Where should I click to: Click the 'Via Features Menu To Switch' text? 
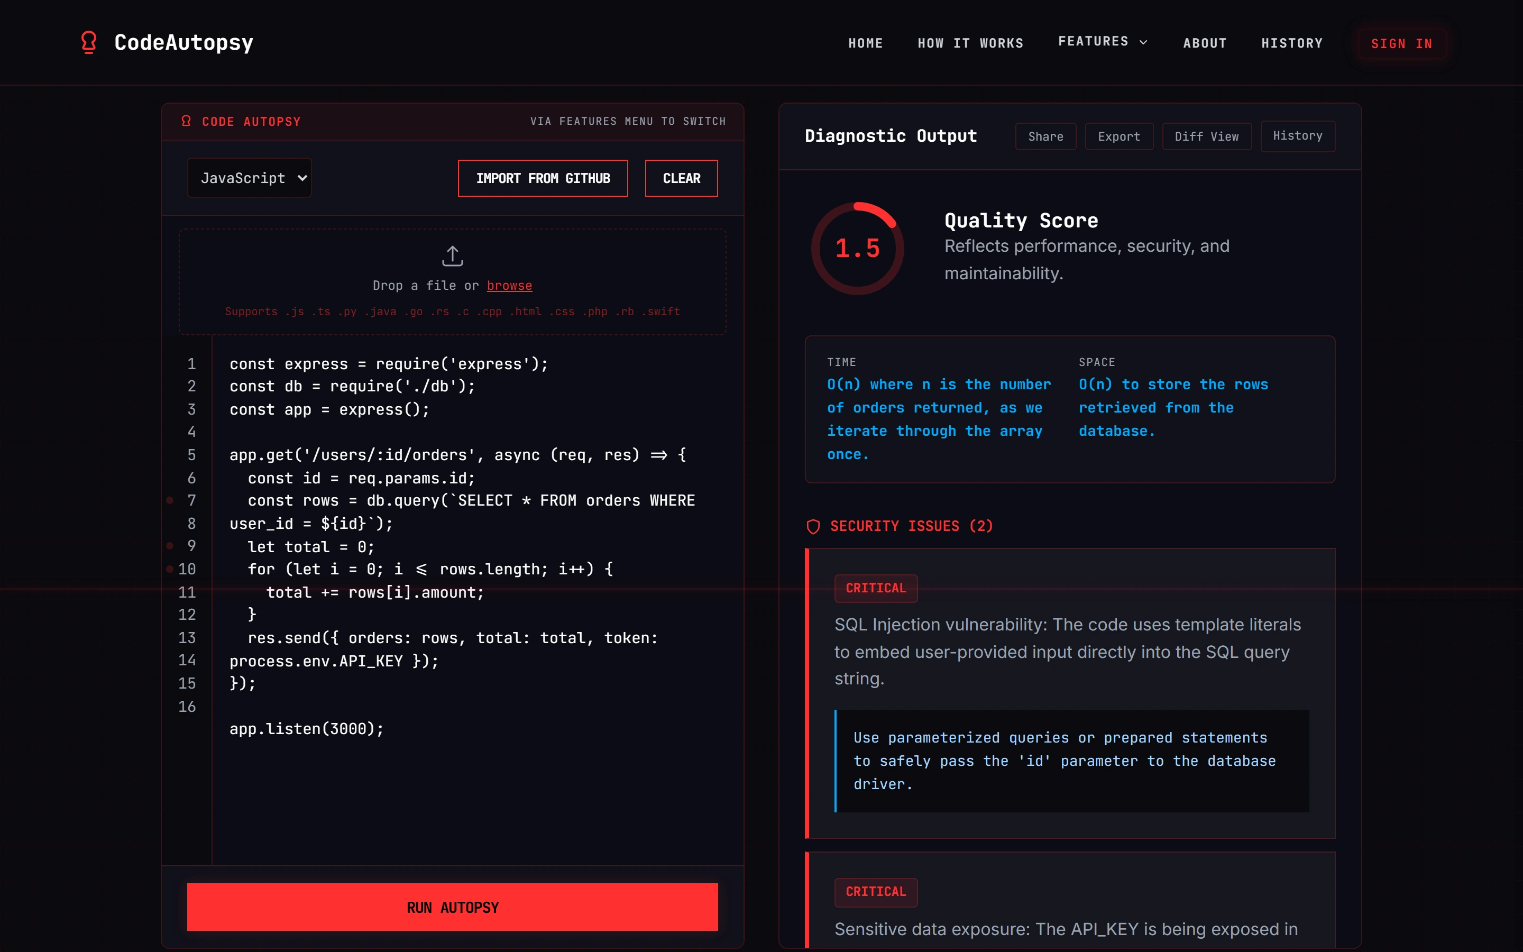click(x=628, y=121)
